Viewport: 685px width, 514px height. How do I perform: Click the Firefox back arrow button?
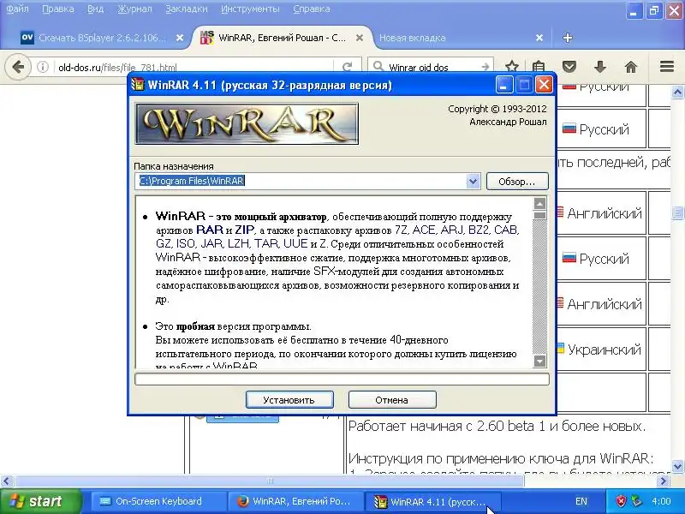click(18, 67)
